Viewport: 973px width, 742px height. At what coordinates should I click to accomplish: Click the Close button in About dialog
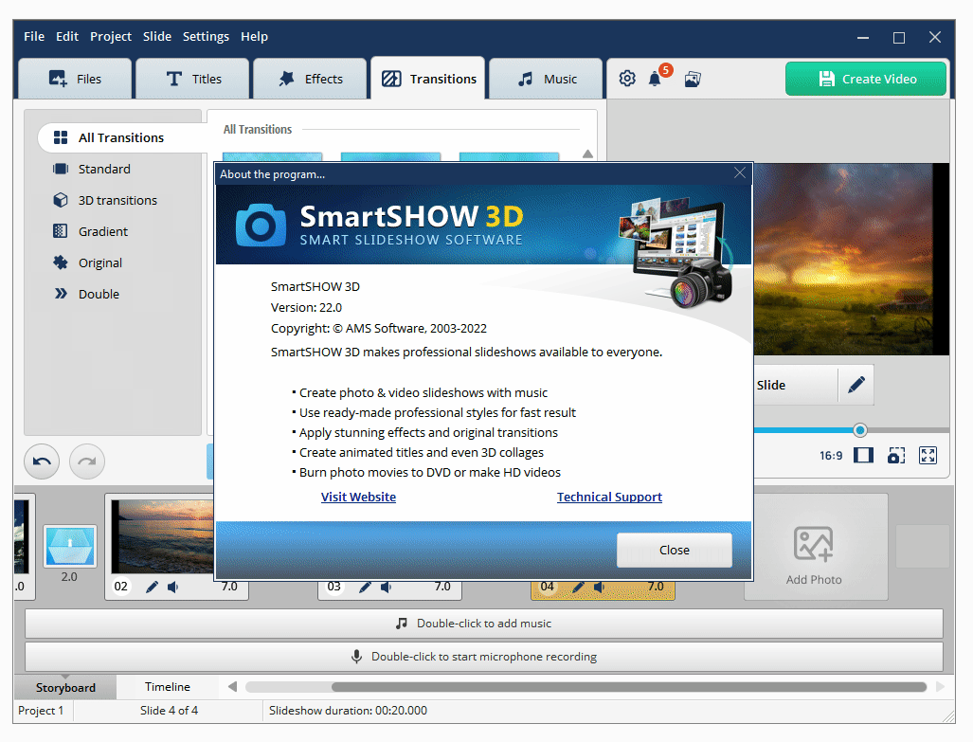(x=675, y=551)
